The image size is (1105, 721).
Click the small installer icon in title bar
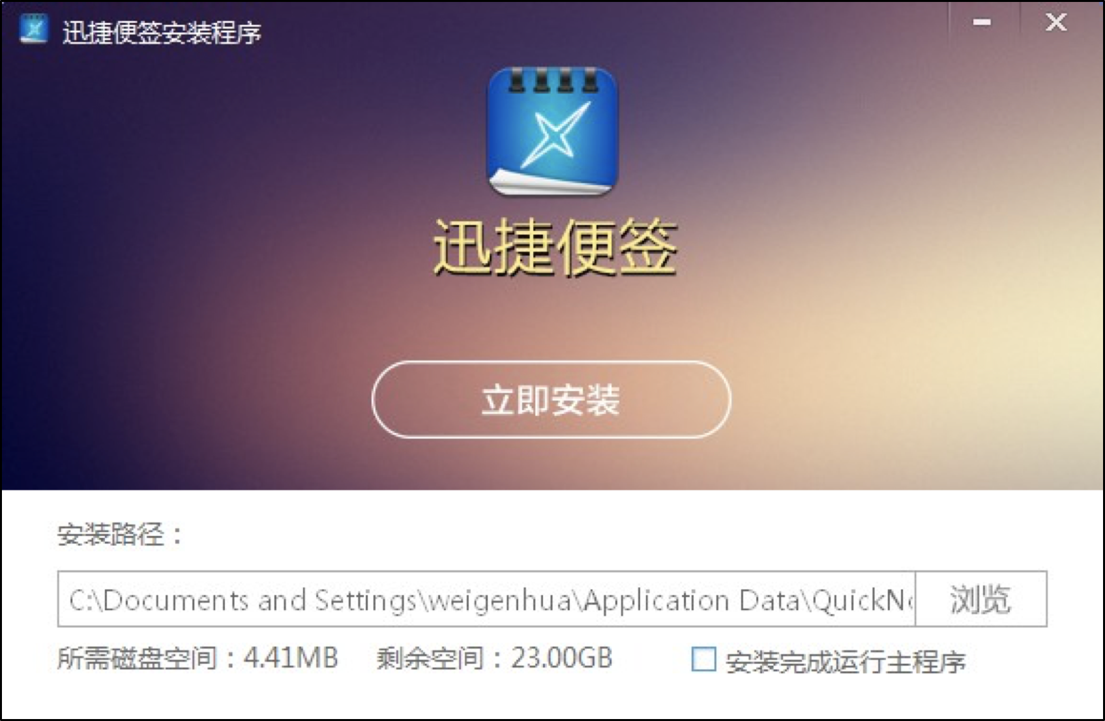pyautogui.click(x=33, y=29)
